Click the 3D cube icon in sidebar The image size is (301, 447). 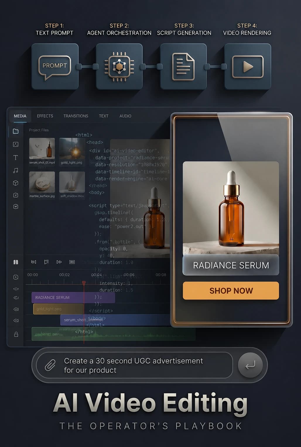[x=16, y=183]
